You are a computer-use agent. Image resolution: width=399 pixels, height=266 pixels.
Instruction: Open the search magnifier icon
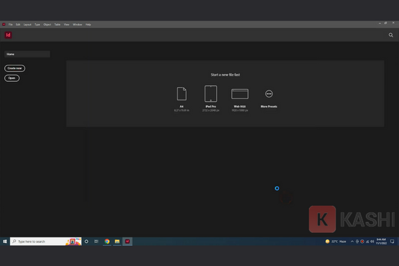click(391, 35)
